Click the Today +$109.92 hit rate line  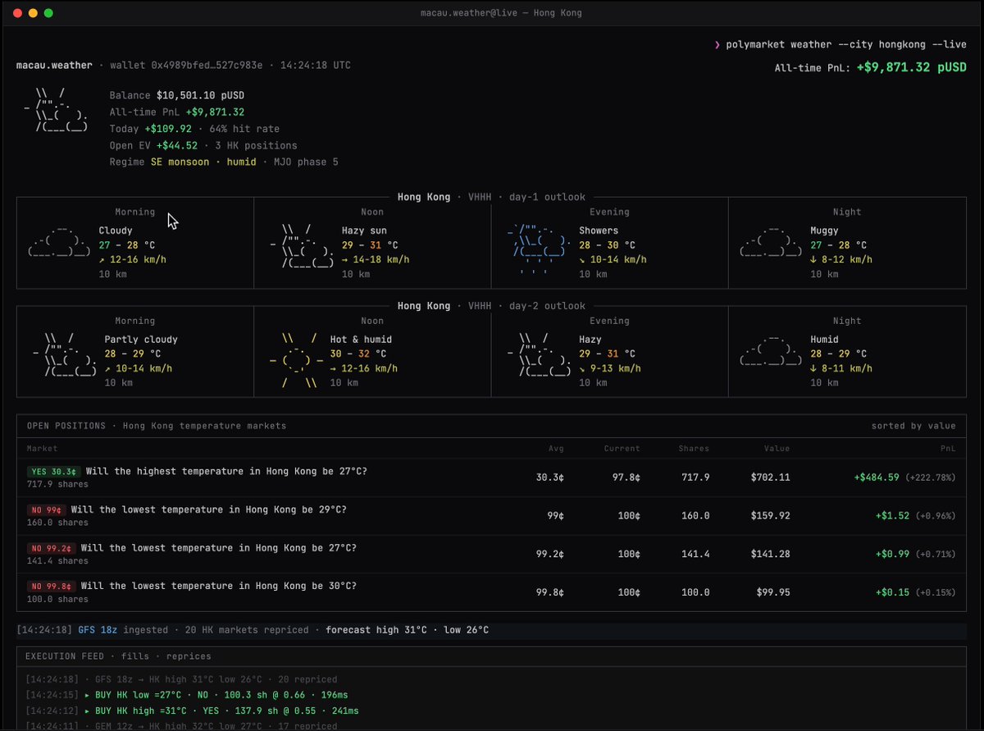[x=194, y=129]
